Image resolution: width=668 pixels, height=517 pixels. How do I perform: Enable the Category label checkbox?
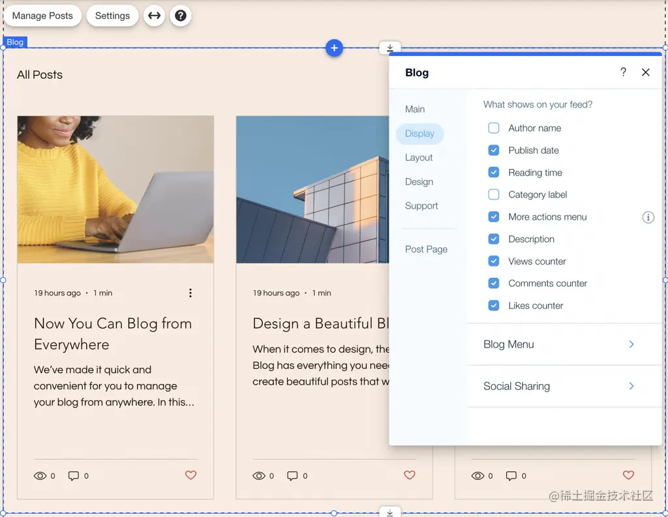494,195
